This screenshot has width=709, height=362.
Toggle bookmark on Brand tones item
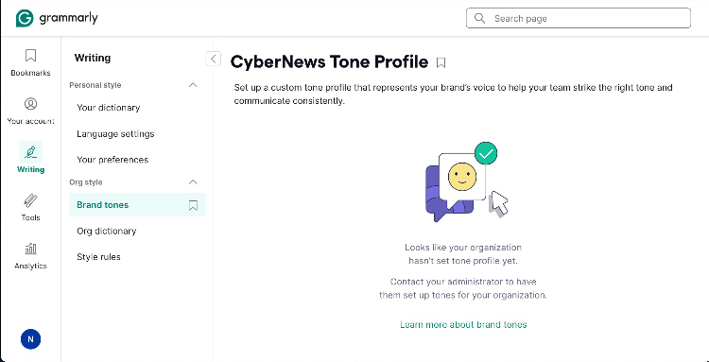(193, 205)
